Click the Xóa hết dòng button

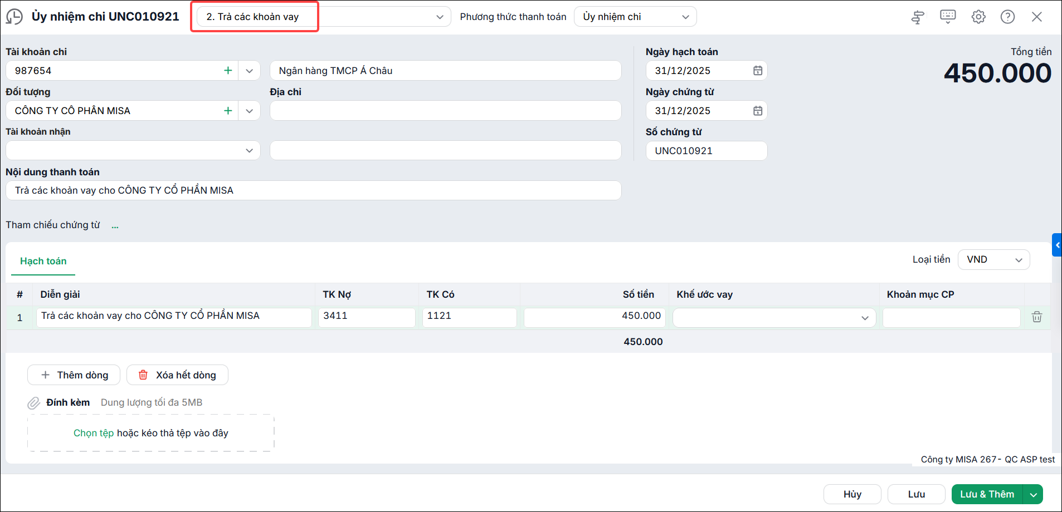tap(177, 375)
